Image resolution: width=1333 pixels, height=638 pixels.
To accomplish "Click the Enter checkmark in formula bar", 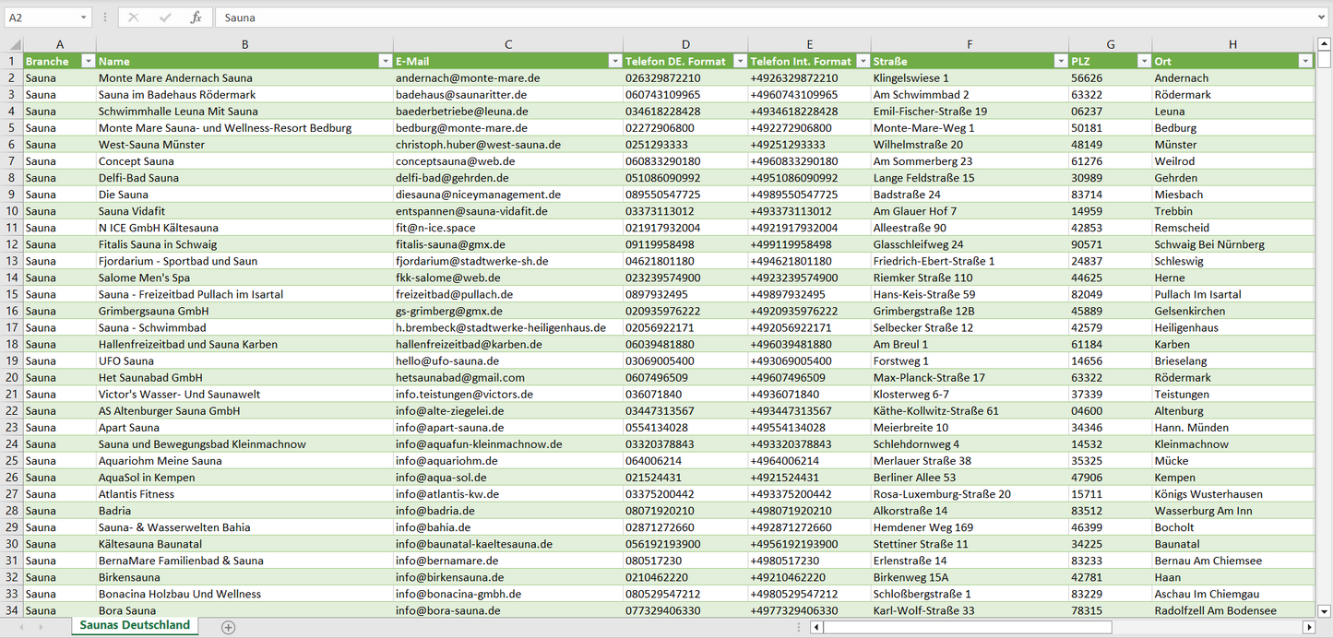I will [x=165, y=18].
